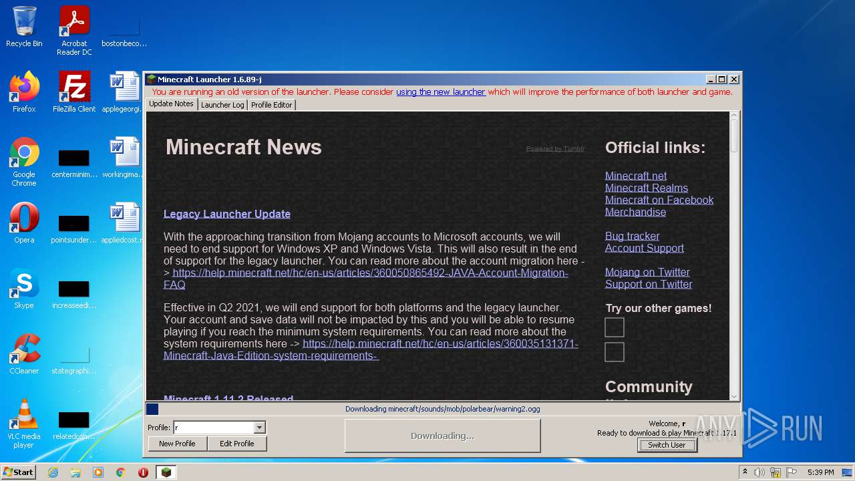Viewport: 855px width, 481px height.
Task: Select Minecraft Launcher taskbar button
Action: tap(166, 472)
